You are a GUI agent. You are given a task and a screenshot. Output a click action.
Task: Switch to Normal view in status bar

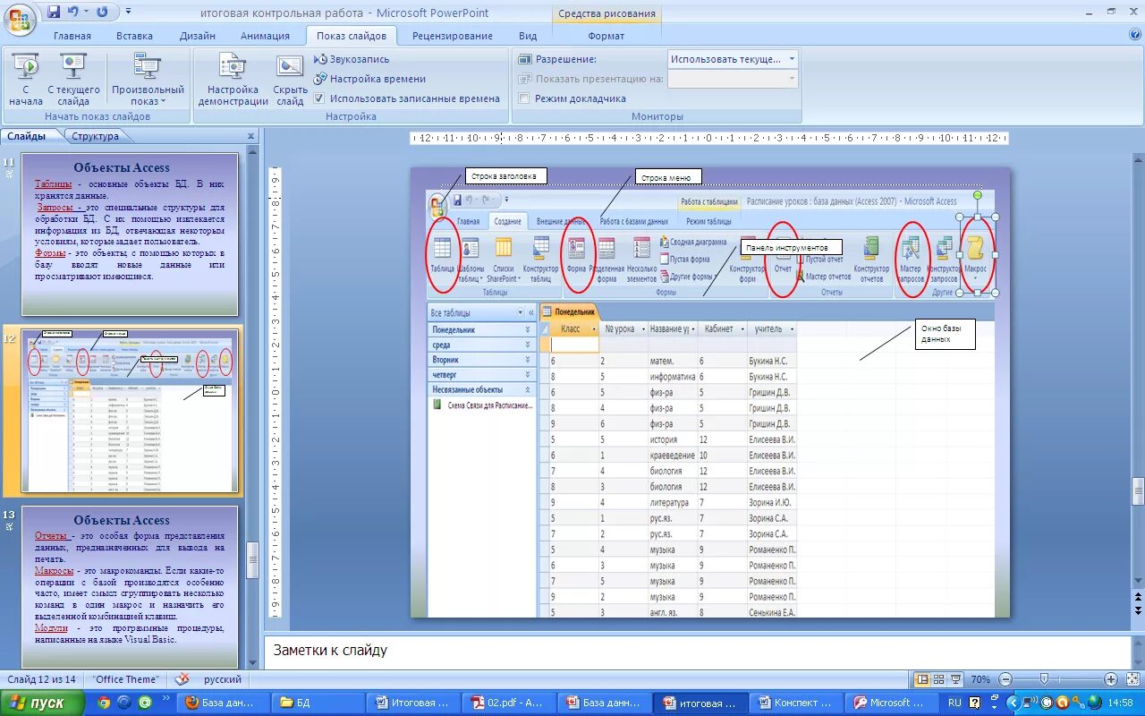[x=923, y=679]
